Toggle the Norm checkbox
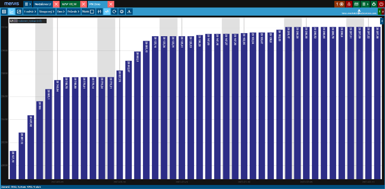This screenshot has height=189, width=385. (x=92, y=11)
